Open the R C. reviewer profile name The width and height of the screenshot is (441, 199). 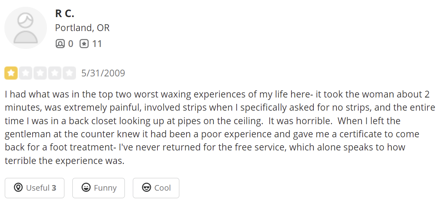tap(64, 13)
